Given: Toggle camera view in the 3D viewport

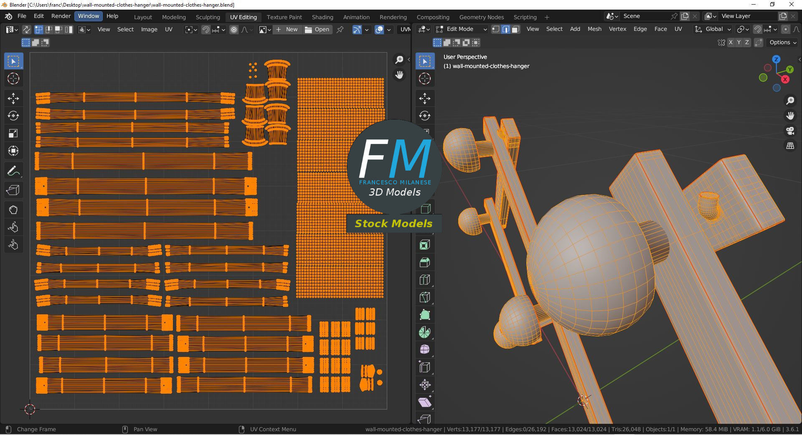Looking at the screenshot, I should pos(790,131).
